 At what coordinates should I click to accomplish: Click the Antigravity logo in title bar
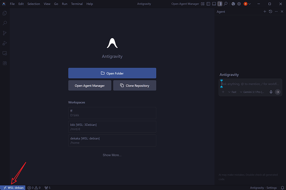[x=4, y=4]
